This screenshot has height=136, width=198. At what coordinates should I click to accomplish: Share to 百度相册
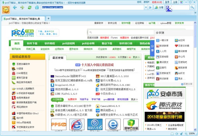click(162, 57)
